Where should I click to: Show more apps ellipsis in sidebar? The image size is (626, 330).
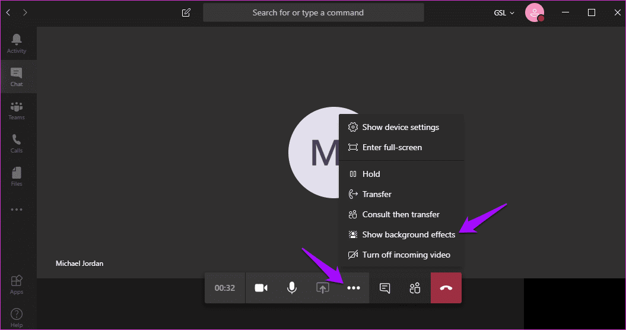[x=17, y=210]
